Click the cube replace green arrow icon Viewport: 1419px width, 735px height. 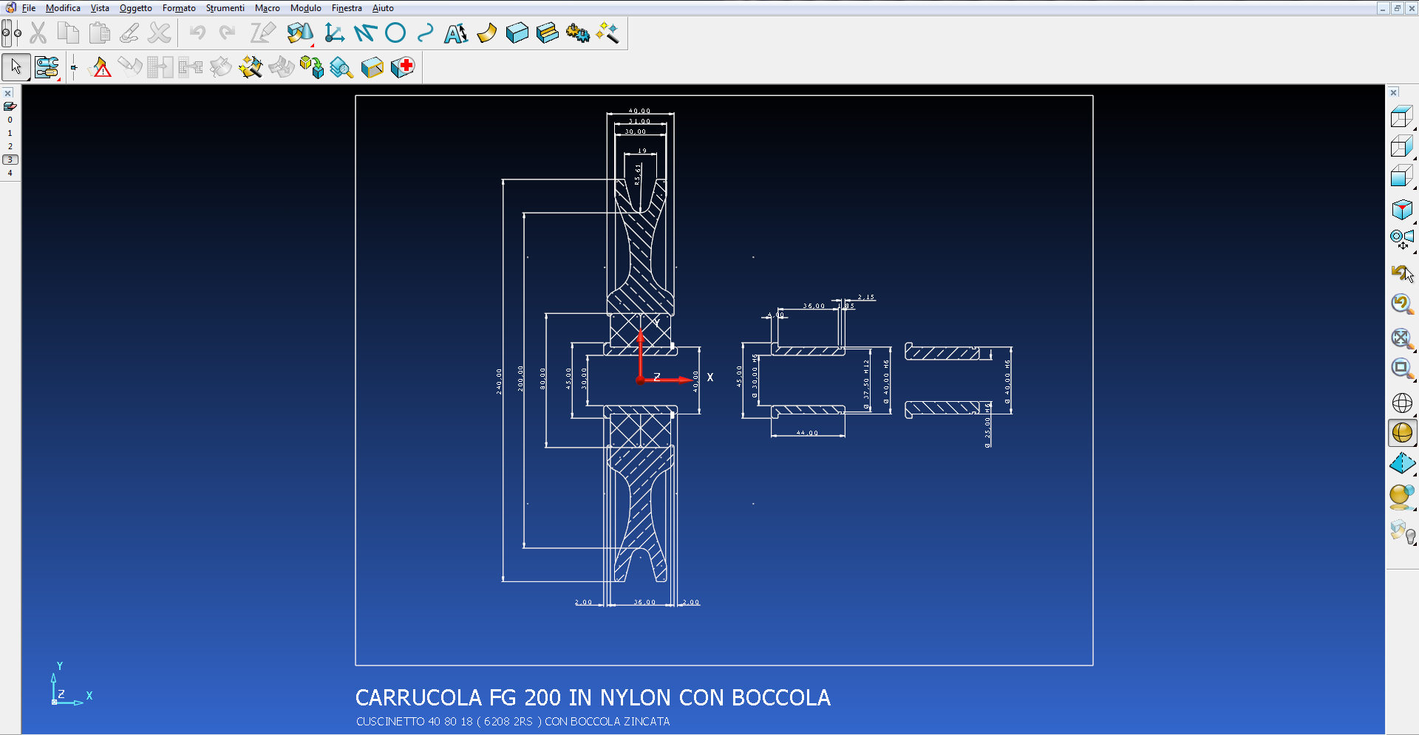pyautogui.click(x=312, y=67)
